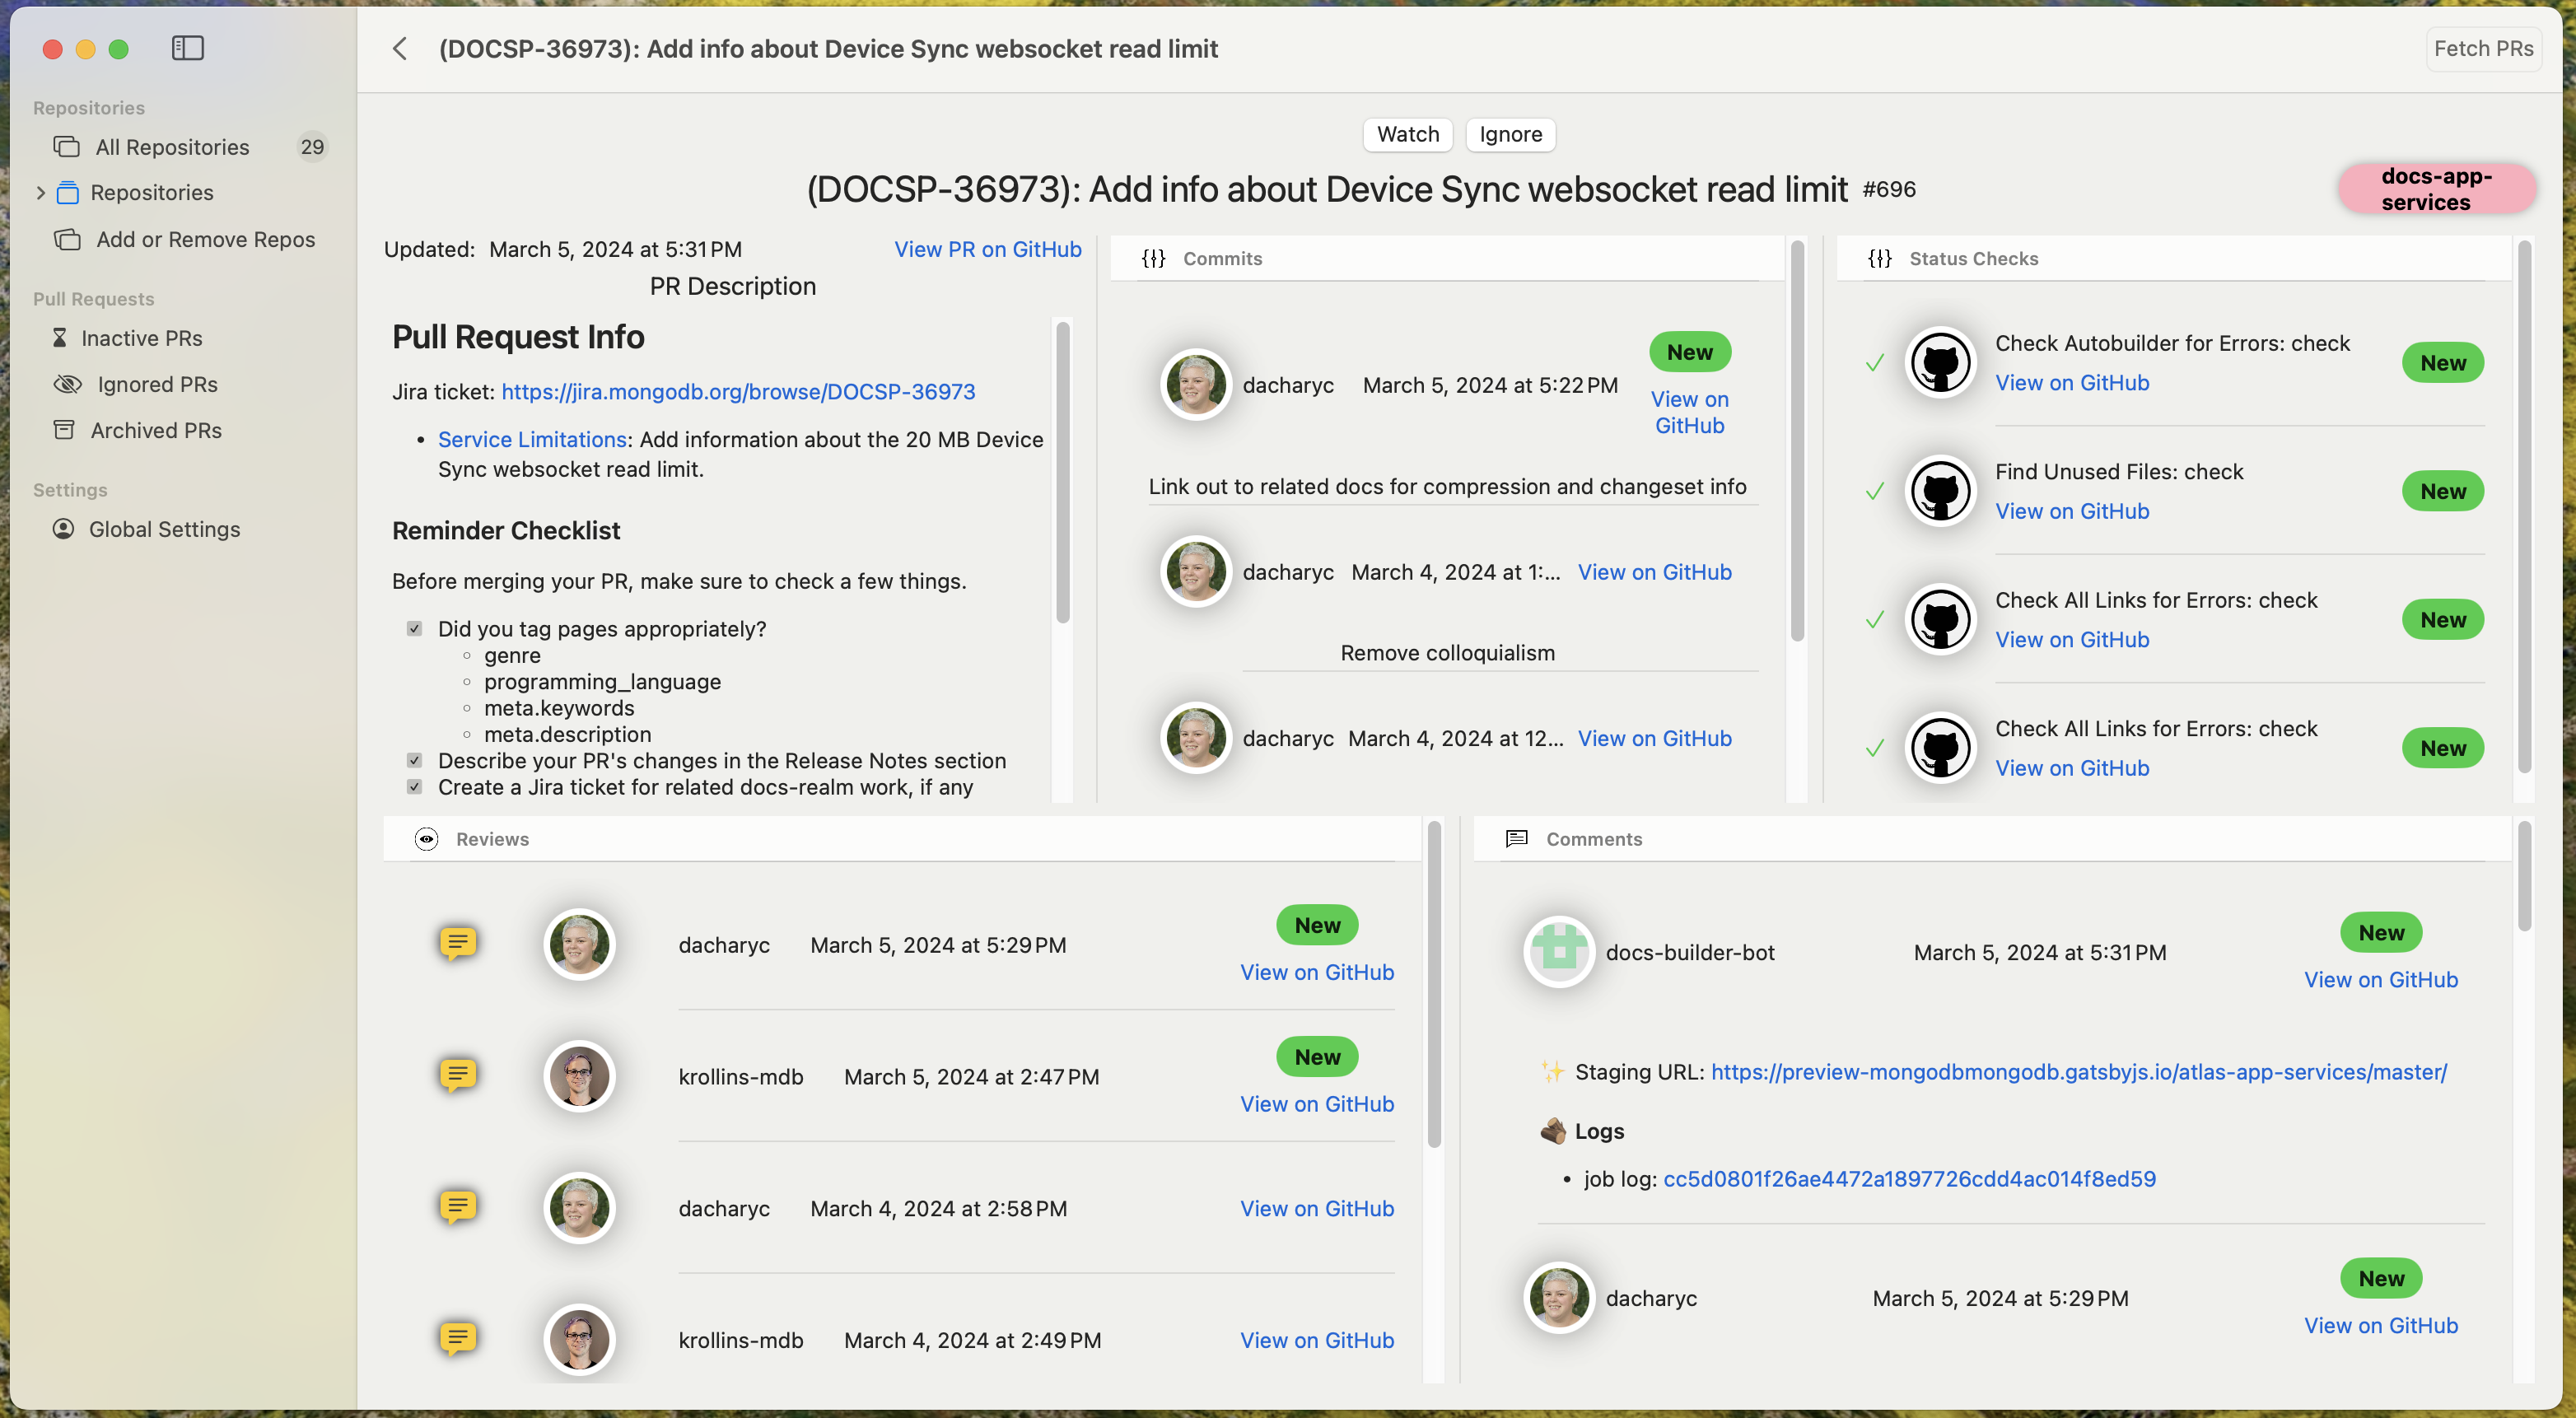Expand the Repositories tree item
Screen dimensions: 2576x1418
(40, 192)
